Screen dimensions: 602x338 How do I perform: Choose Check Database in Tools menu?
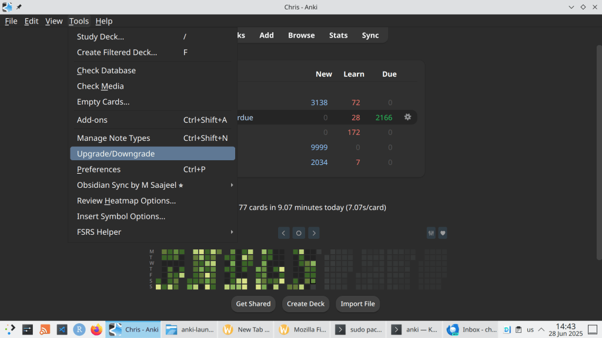tap(106, 70)
